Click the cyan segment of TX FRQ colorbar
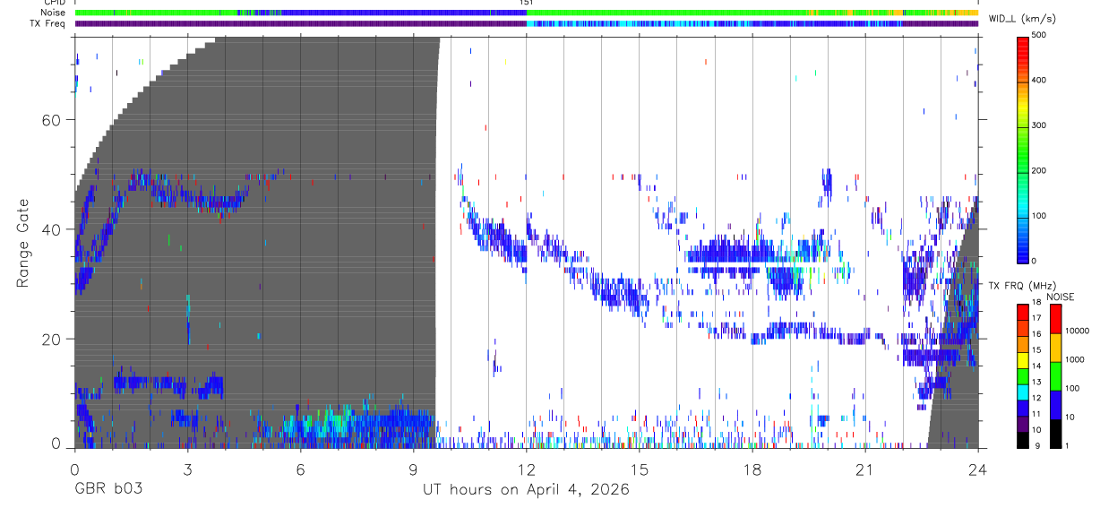This screenshot has height=508, width=1100. pyautogui.click(x=1023, y=392)
